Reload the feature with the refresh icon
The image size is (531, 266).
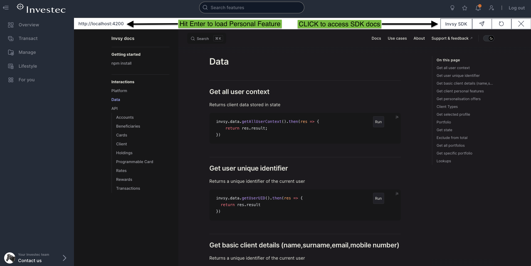coord(501,24)
